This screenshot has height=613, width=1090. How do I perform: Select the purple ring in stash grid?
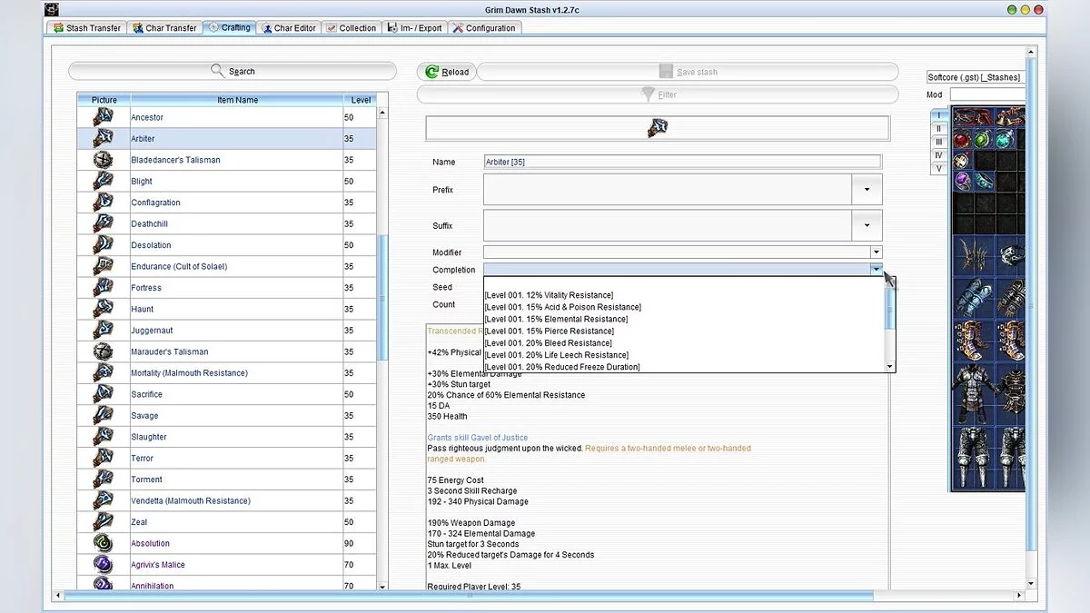pyautogui.click(x=962, y=182)
